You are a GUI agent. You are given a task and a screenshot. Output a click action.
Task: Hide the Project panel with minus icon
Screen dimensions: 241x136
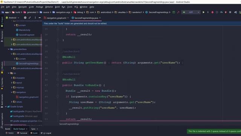40,18
